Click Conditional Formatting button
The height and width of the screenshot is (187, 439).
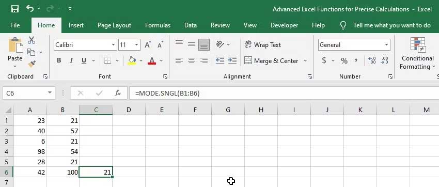[418, 54]
